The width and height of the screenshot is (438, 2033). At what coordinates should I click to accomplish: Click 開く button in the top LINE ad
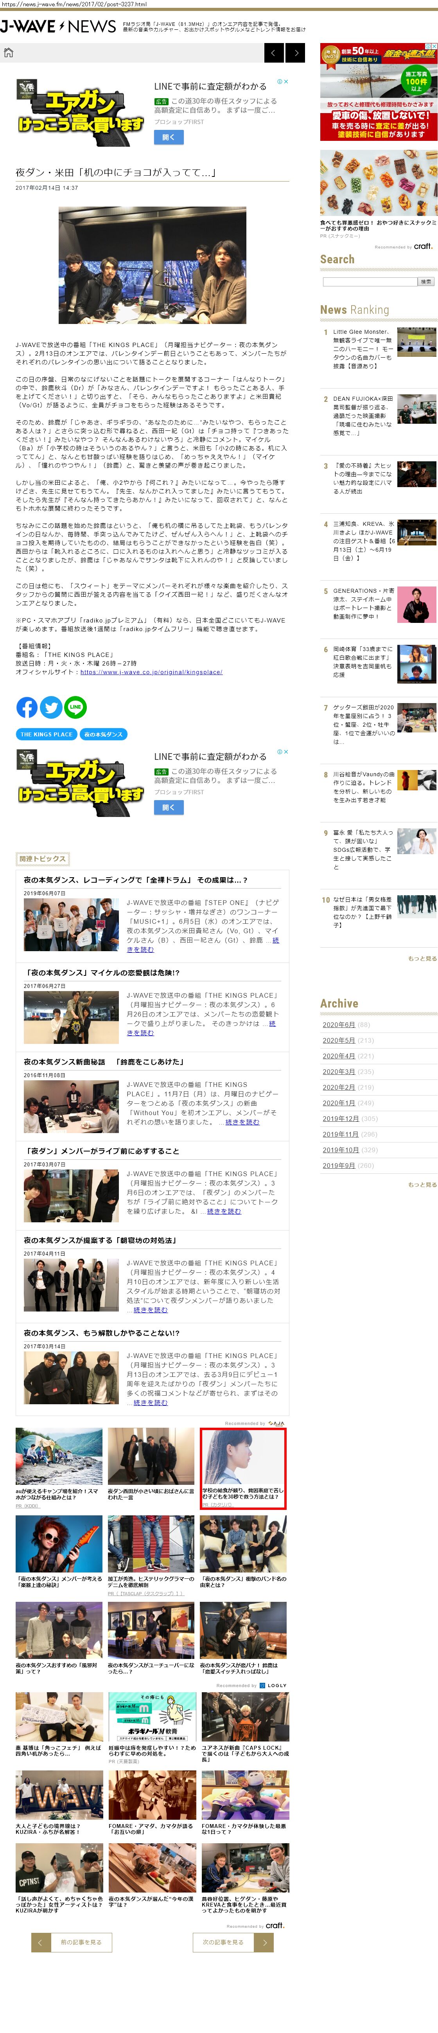(168, 137)
